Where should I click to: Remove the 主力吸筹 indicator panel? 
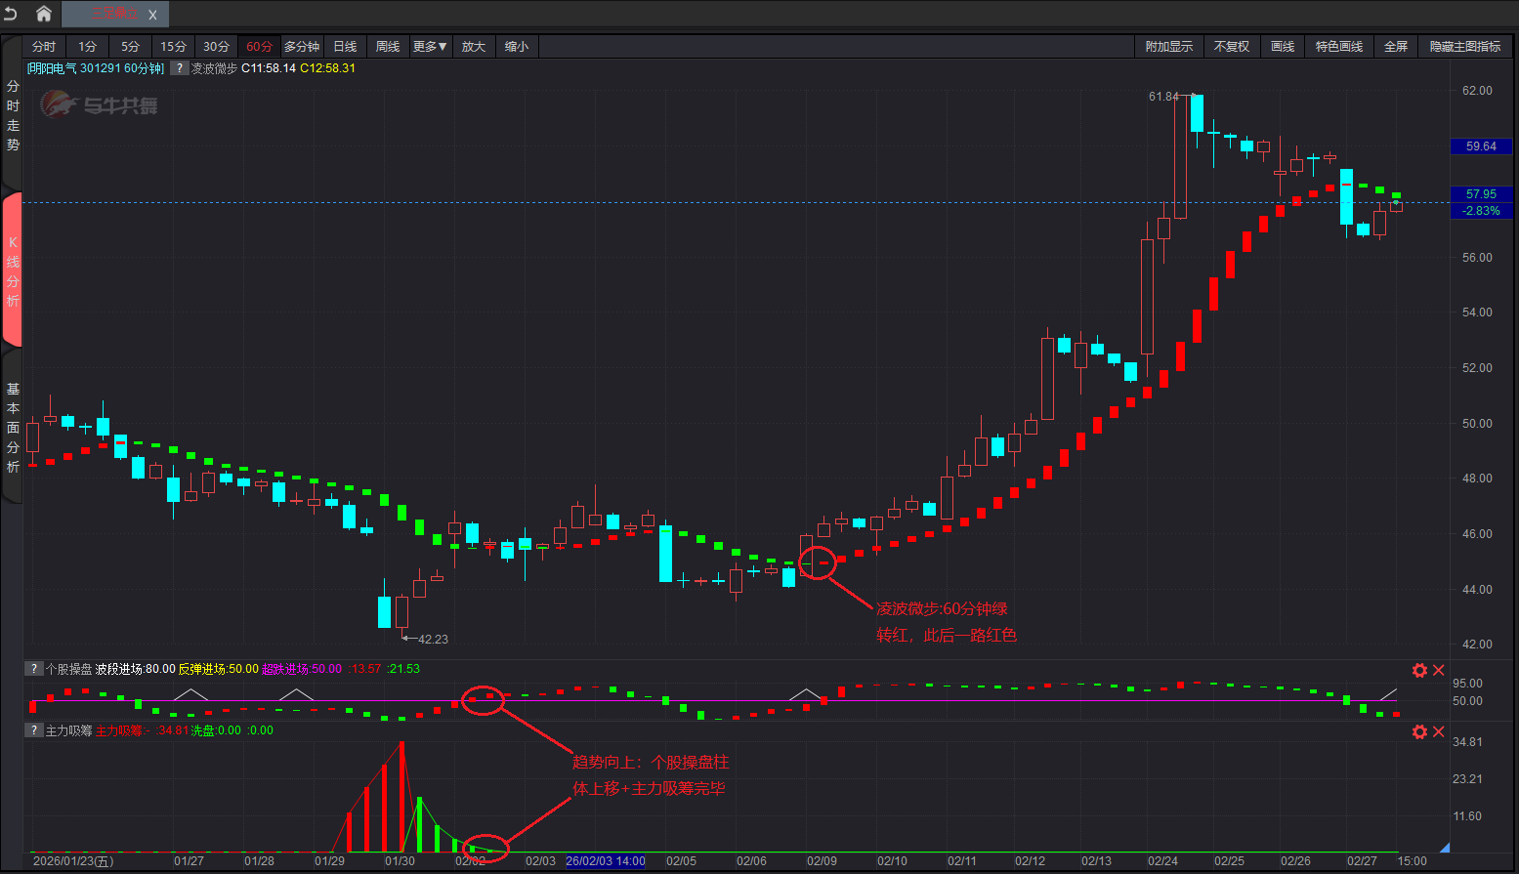click(1439, 731)
